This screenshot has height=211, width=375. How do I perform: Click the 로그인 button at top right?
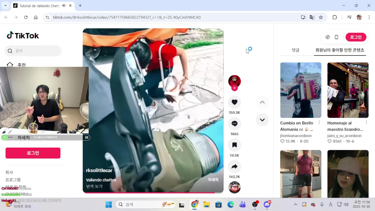tap(356, 37)
